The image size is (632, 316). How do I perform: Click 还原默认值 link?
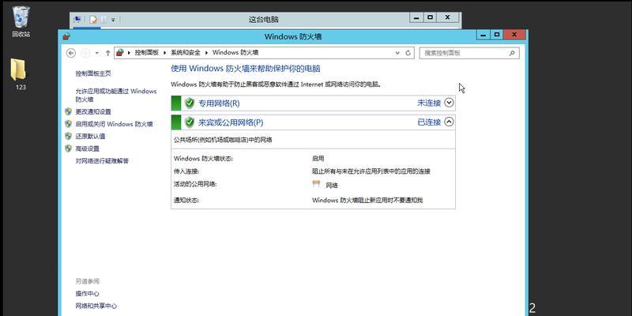pyautogui.click(x=90, y=136)
